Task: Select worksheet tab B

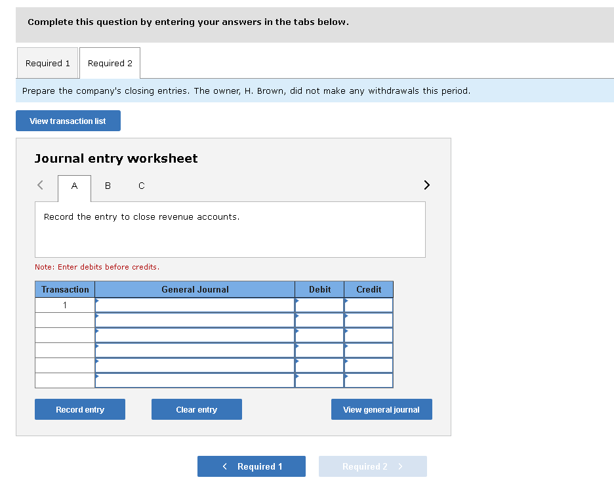Action: tap(108, 186)
